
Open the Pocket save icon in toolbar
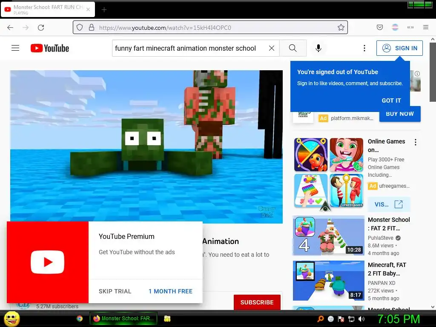[380, 27]
